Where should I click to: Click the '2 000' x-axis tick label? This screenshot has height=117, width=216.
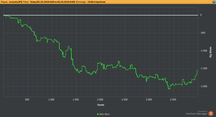(100, 99)
